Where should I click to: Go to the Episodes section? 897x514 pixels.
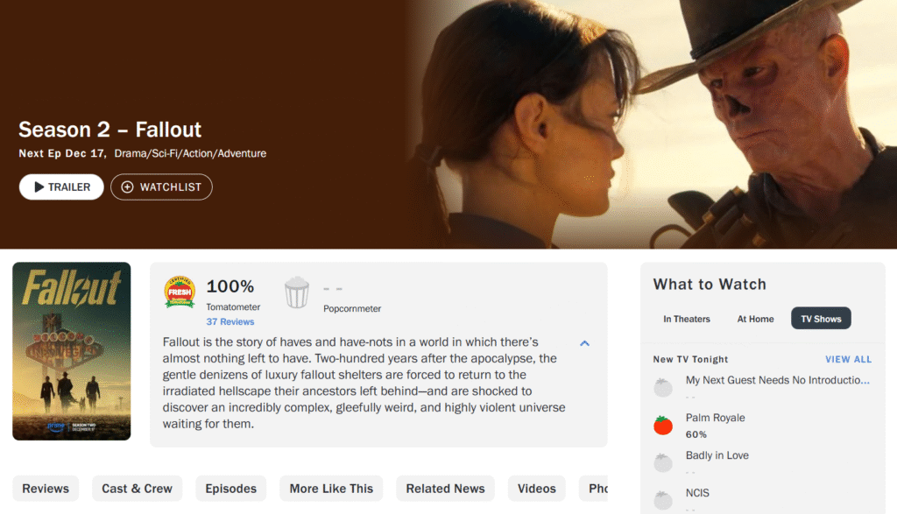230,489
